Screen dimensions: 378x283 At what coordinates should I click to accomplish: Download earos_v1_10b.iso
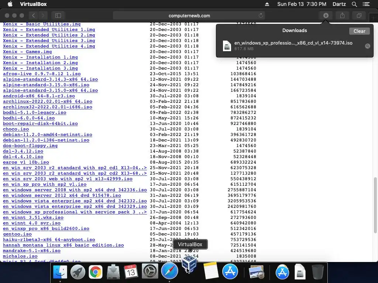pyautogui.click(x=26, y=163)
